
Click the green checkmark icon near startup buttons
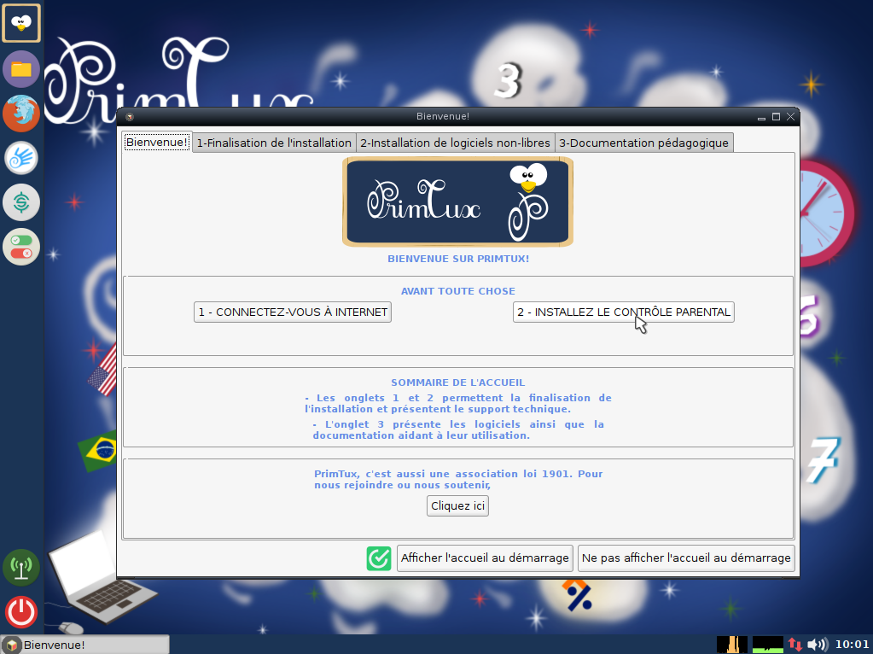tap(379, 558)
